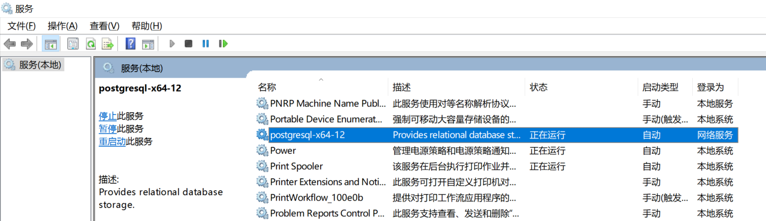Click the Refresh toolbar icon

[x=90, y=44]
